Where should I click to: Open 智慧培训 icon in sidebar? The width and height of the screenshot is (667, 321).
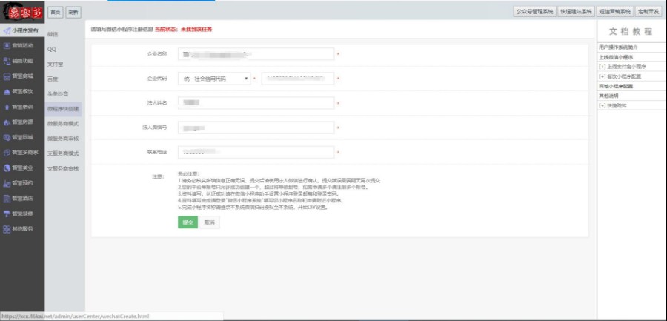7,107
